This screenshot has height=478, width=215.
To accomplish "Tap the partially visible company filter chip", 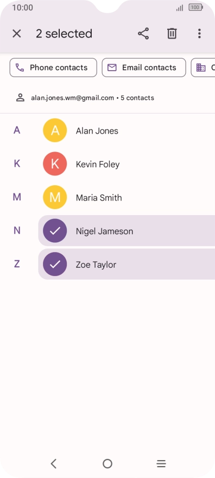I will [x=203, y=68].
